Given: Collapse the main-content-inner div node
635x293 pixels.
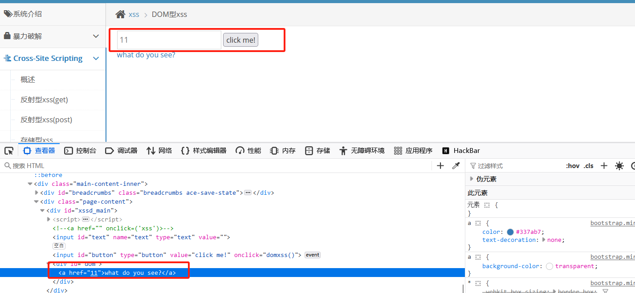Looking at the screenshot, I should point(30,184).
